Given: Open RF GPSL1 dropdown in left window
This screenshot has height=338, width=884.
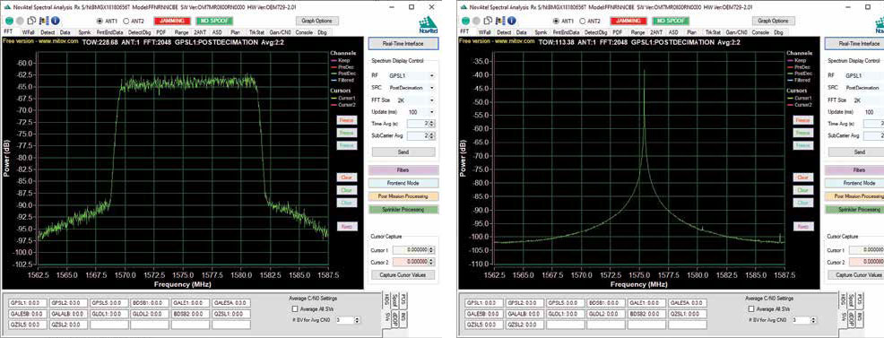Looking at the screenshot, I should (412, 75).
